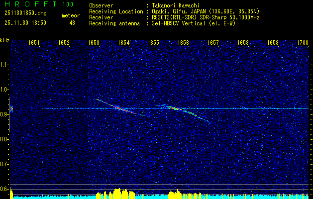
Task: Click the 1655 time axis marker
Action: pyautogui.click(x=153, y=43)
